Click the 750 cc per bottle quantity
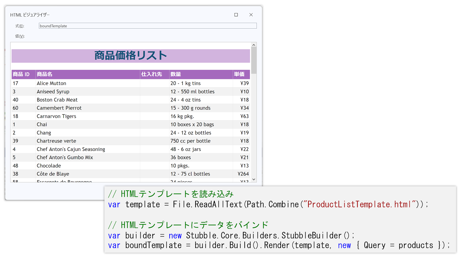The image size is (460, 258). pyautogui.click(x=190, y=141)
